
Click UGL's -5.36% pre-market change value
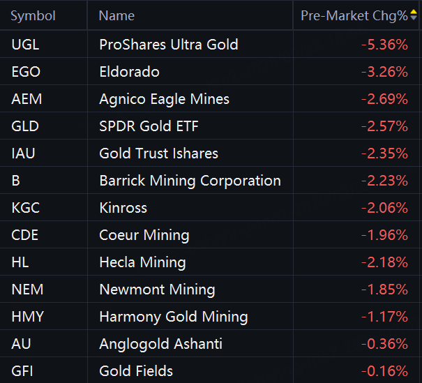(x=384, y=45)
